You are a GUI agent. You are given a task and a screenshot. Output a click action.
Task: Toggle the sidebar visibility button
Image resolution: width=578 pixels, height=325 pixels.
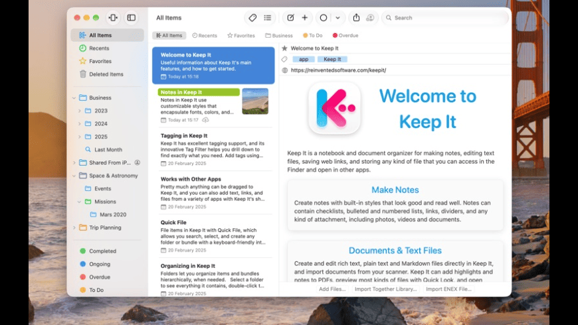132,18
